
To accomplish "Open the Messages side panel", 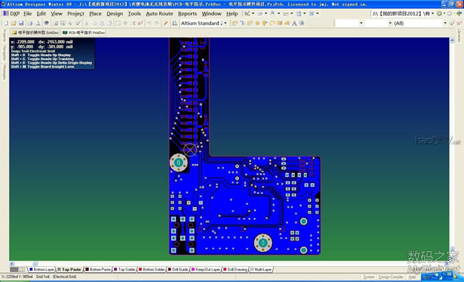I will (x=3, y=72).
